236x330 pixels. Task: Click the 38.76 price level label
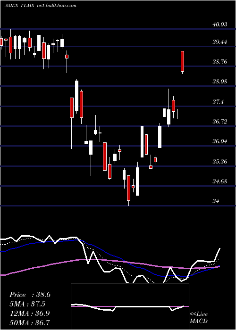coord(220,62)
